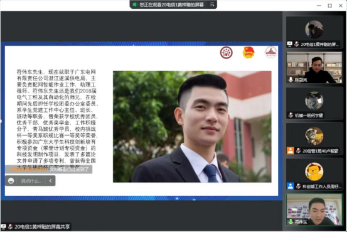
Task: Click chat message overlay above chat bar
Action: click(49, 170)
